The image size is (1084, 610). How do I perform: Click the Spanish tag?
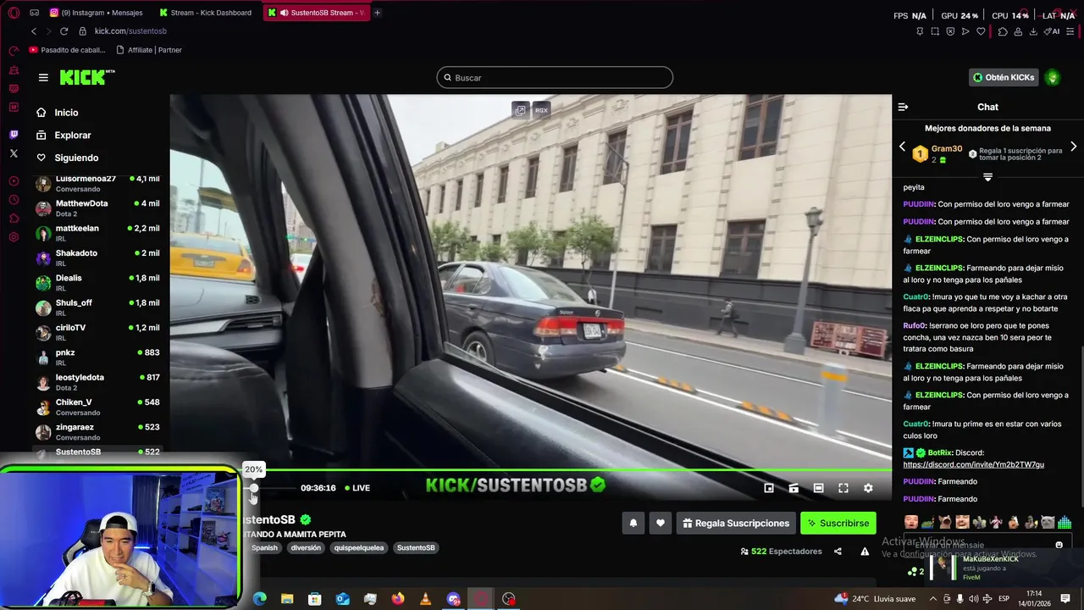[264, 548]
